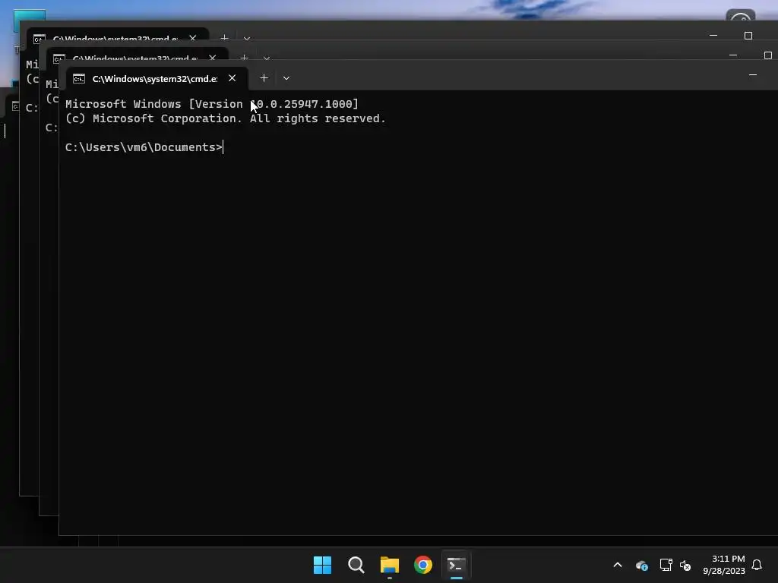The image size is (778, 583).
Task: Click the muted volume tray icon
Action: coord(685,565)
